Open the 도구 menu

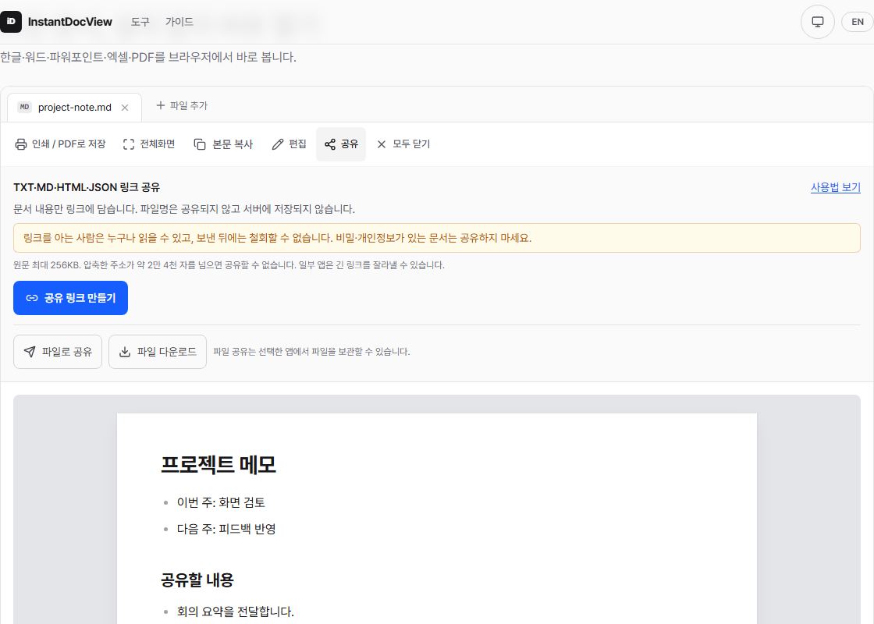click(x=140, y=22)
